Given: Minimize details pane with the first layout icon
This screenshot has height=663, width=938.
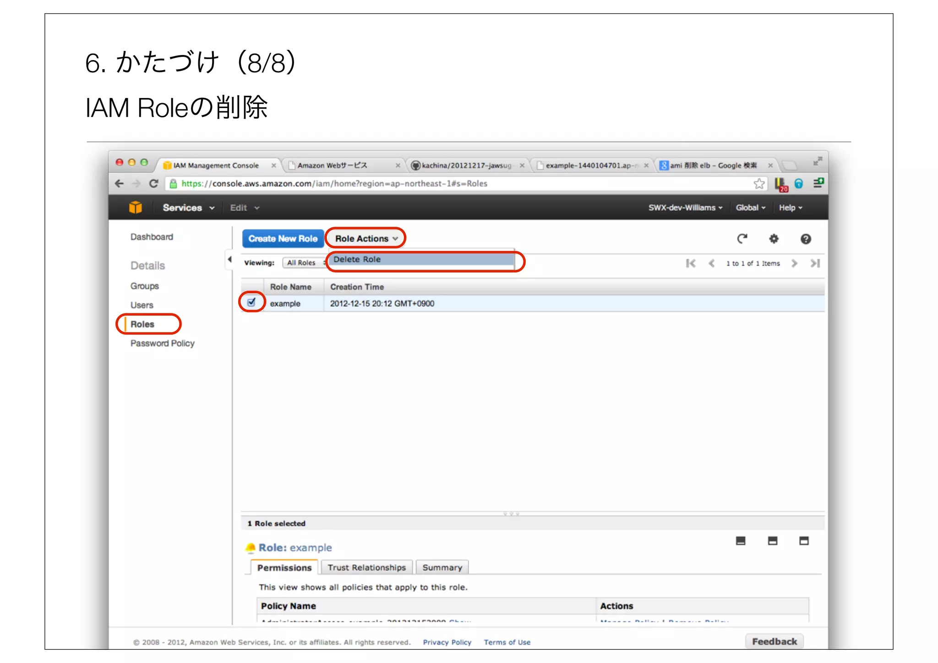Looking at the screenshot, I should [x=741, y=541].
